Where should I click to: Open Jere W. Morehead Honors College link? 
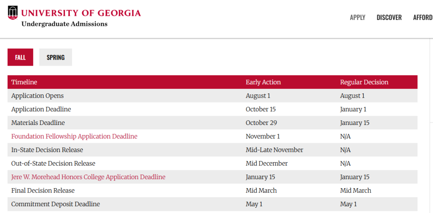point(88,177)
